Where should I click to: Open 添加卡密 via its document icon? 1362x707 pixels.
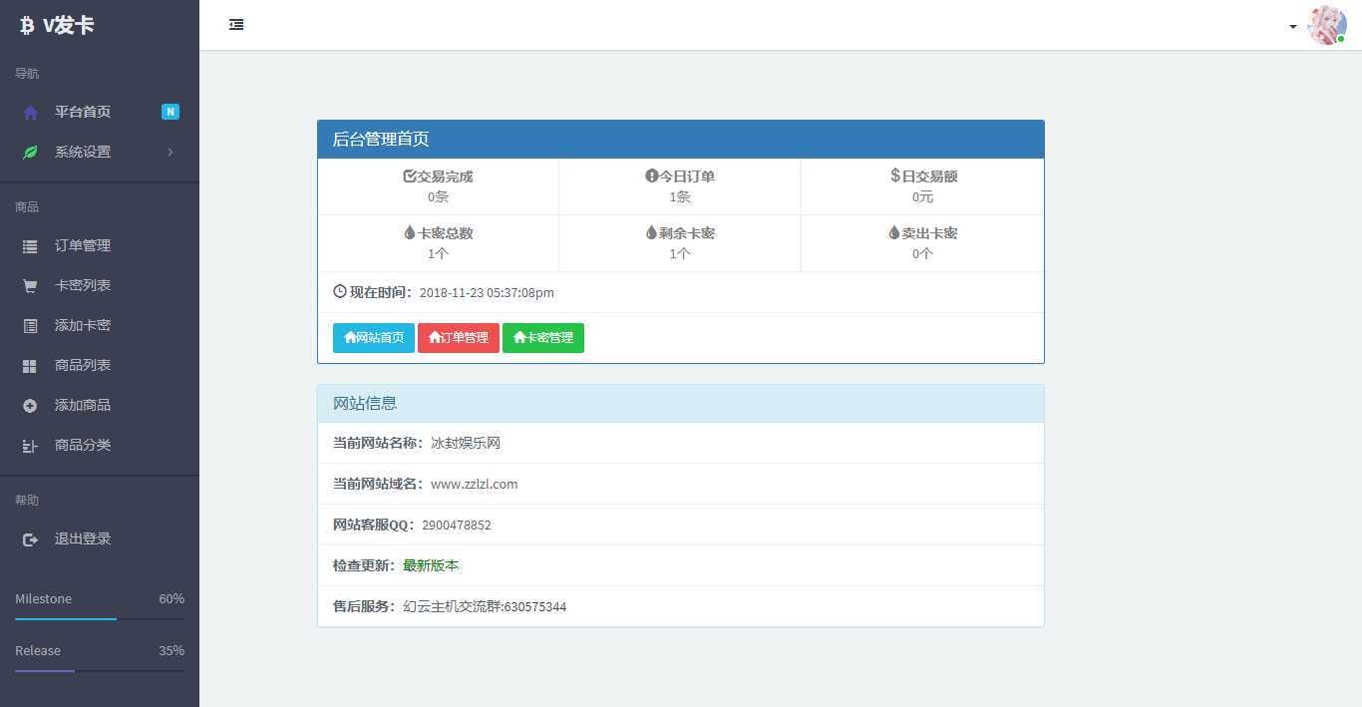[30, 325]
